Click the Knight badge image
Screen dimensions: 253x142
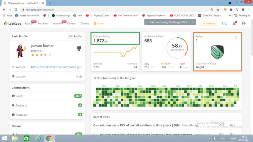tap(217, 52)
